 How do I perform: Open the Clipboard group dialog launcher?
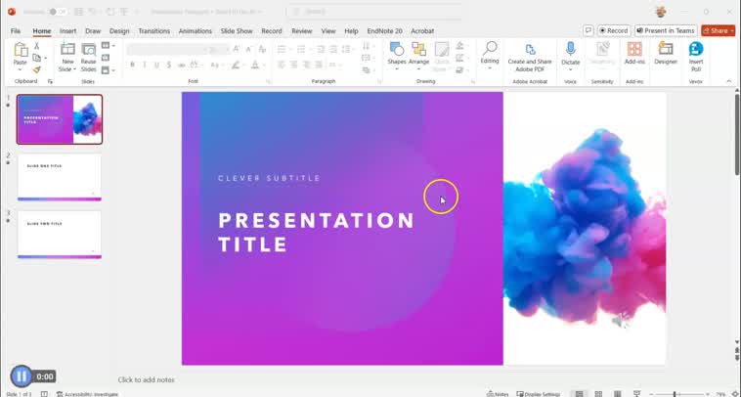(x=50, y=82)
